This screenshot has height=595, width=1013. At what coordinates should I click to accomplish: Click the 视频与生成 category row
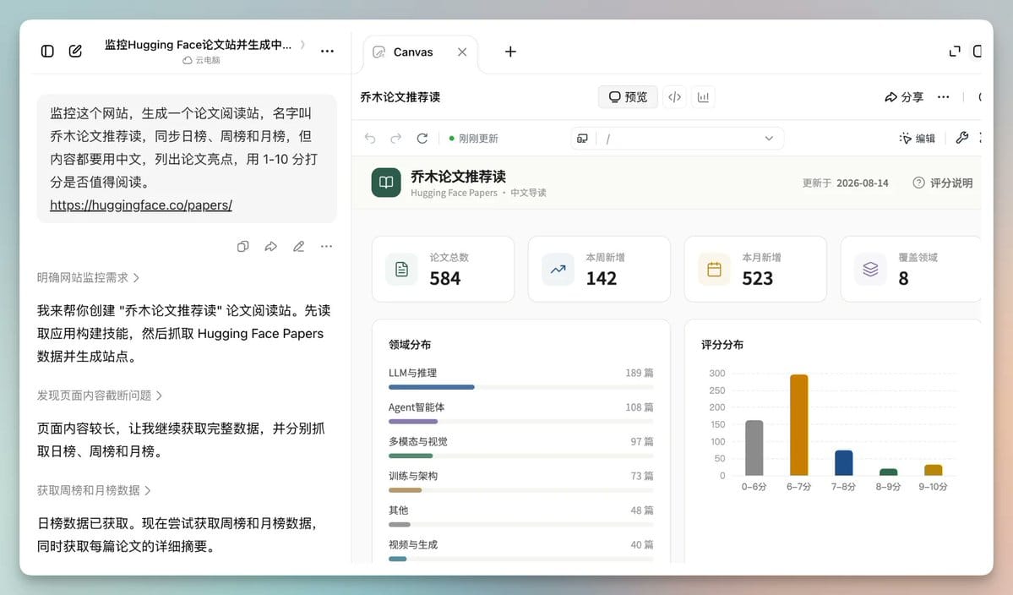tap(520, 550)
